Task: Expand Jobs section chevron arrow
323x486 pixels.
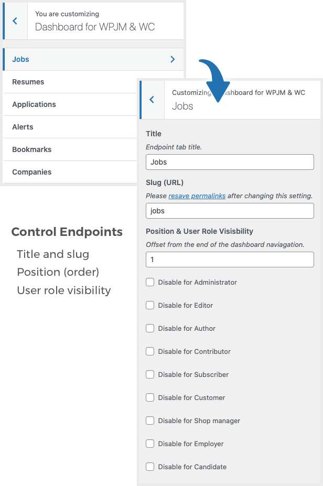Action: pos(173,59)
